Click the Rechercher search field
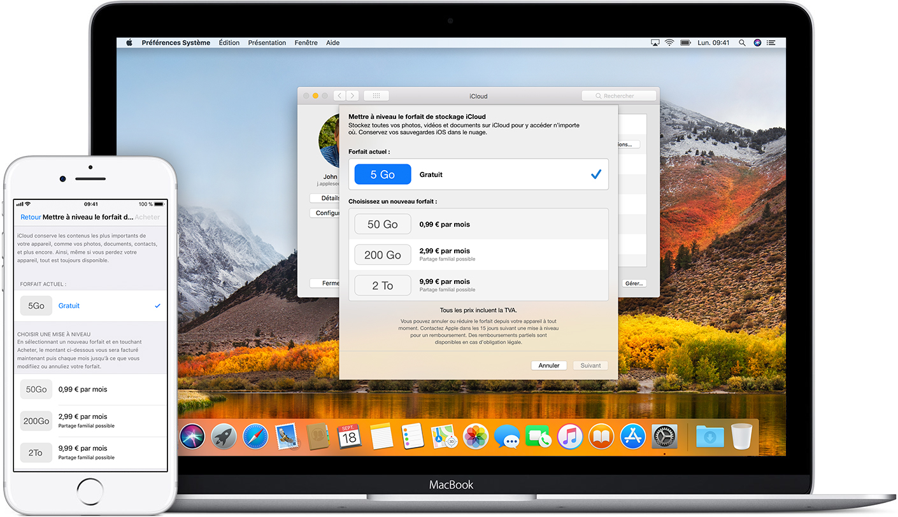This screenshot has height=517, width=898. tap(618, 96)
